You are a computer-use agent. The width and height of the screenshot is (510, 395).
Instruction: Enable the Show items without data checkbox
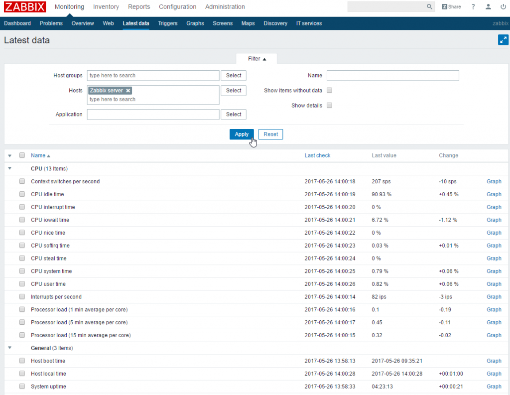tap(329, 90)
